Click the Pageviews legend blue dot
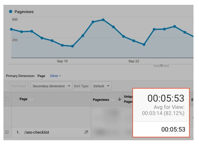The width and height of the screenshot is (199, 144). [x=11, y=12]
